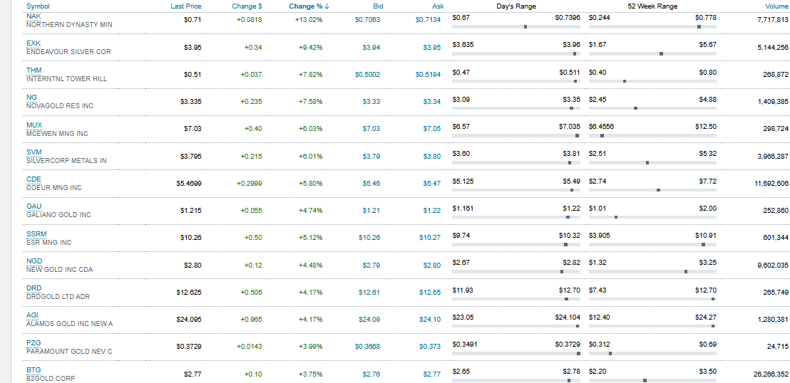Click the AGI Alamos Gold ticker
This screenshot has height=383, width=790.
pyautogui.click(x=32, y=315)
